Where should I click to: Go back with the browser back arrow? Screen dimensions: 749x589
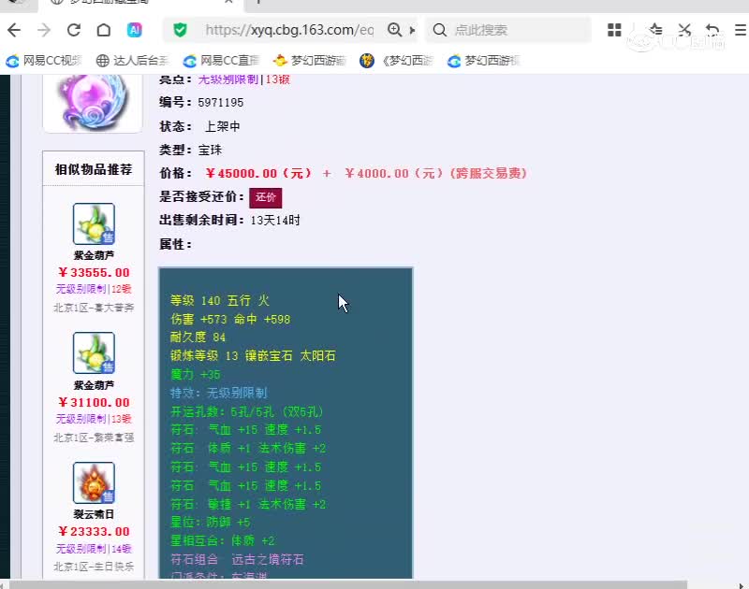tap(14, 30)
